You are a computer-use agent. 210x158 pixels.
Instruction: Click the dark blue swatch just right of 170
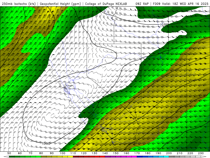[x=140, y=156]
